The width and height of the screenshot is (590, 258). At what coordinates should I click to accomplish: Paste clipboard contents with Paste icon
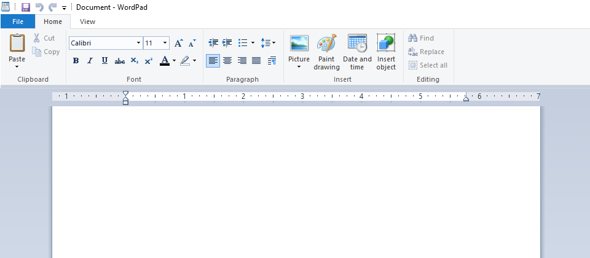tap(17, 43)
